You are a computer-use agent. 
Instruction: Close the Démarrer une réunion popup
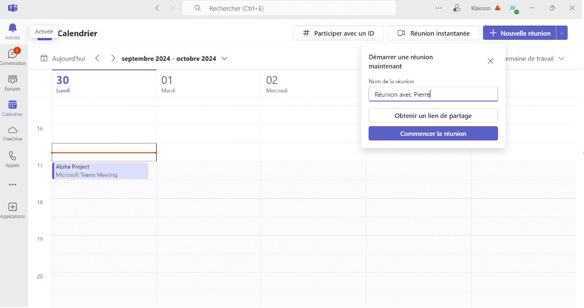(490, 61)
